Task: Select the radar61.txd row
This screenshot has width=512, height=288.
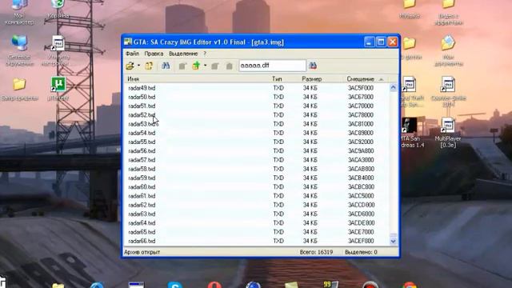Action: click(257, 196)
